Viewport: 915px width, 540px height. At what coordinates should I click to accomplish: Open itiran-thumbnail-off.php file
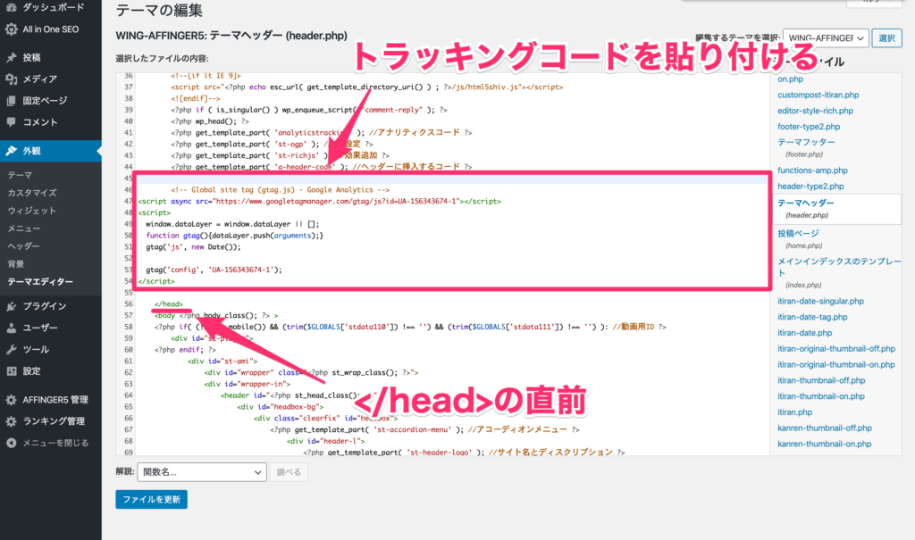821,379
